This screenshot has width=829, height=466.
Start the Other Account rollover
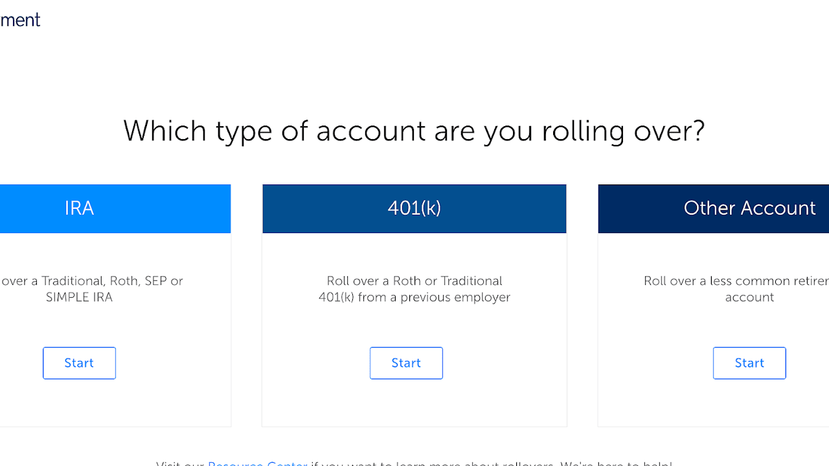point(749,363)
